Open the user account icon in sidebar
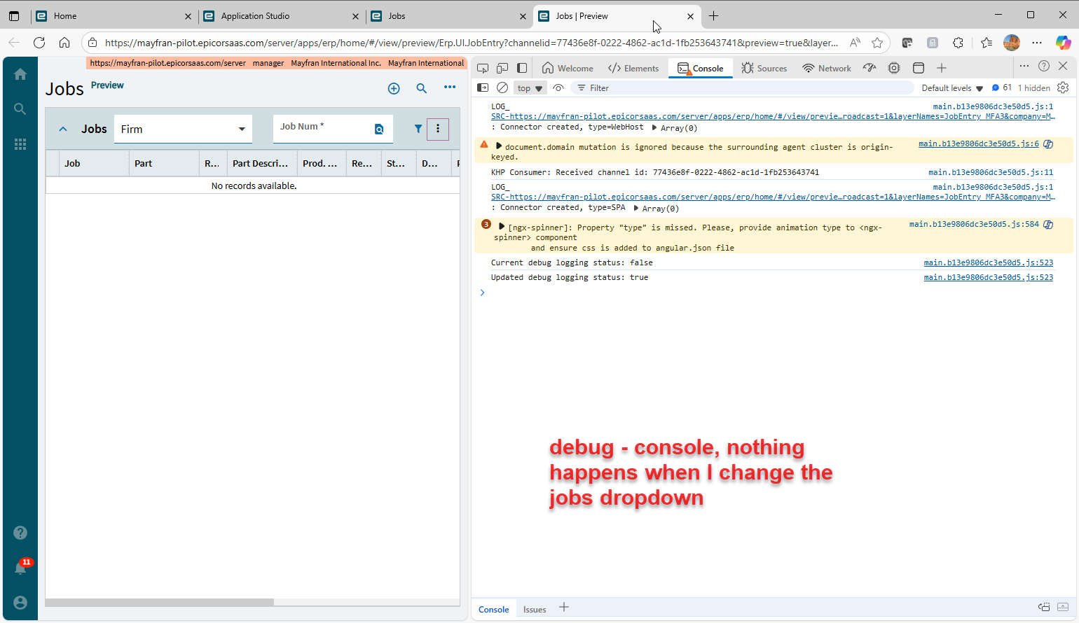This screenshot has height=623, width=1079. [20, 603]
